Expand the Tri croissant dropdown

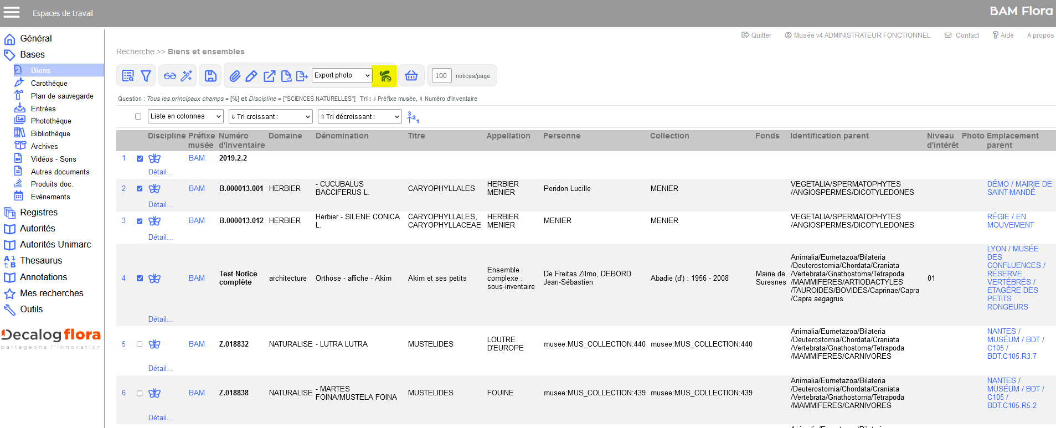pos(271,117)
